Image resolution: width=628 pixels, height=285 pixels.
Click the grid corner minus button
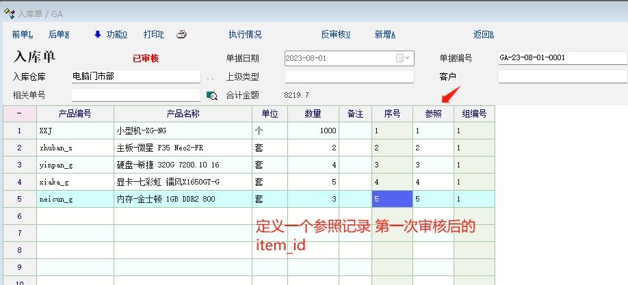(19, 113)
